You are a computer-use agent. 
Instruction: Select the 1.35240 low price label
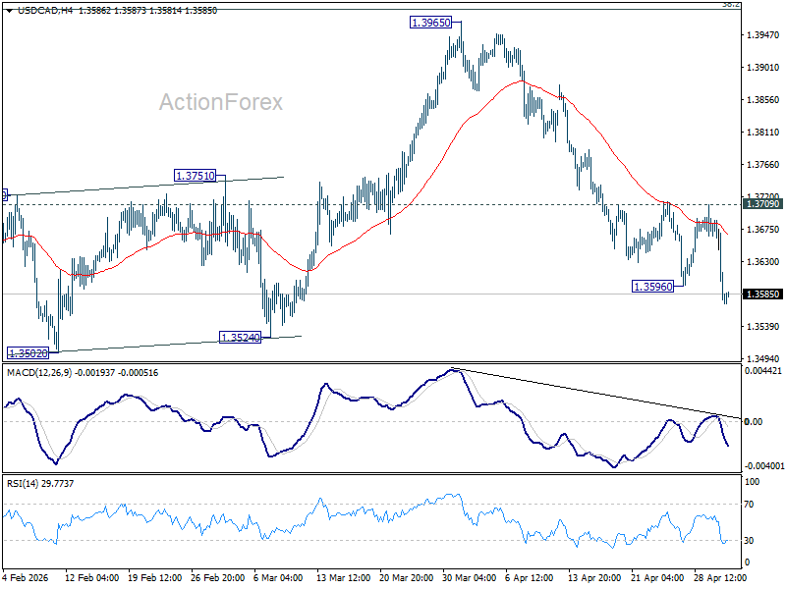click(x=241, y=338)
